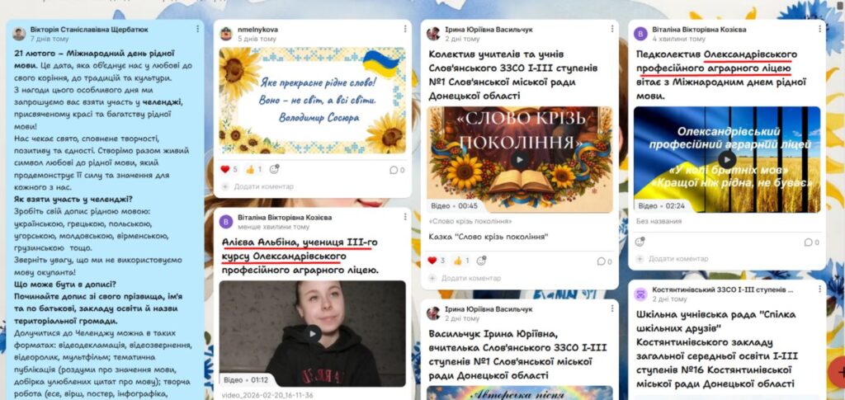The width and height of the screenshot is (845, 400).
Task: Click thumbs-up on the «Слово крізь покоління» post
Action: (457, 261)
